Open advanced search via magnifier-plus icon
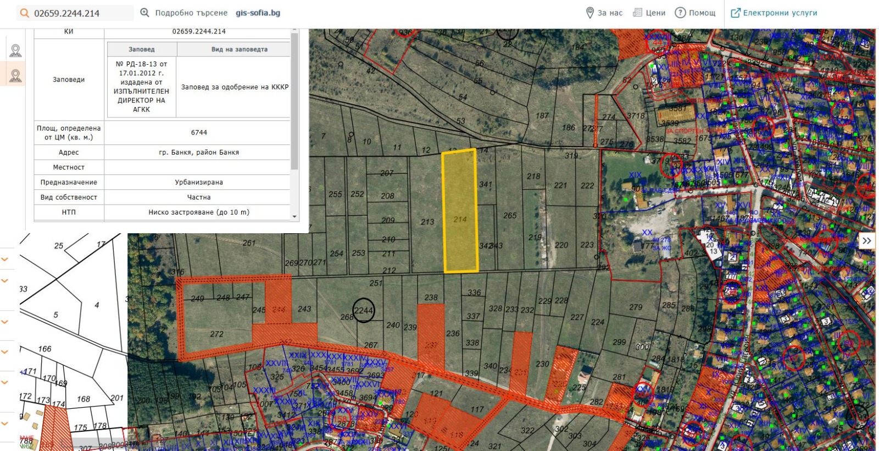This screenshot has height=451, width=879. click(x=144, y=13)
